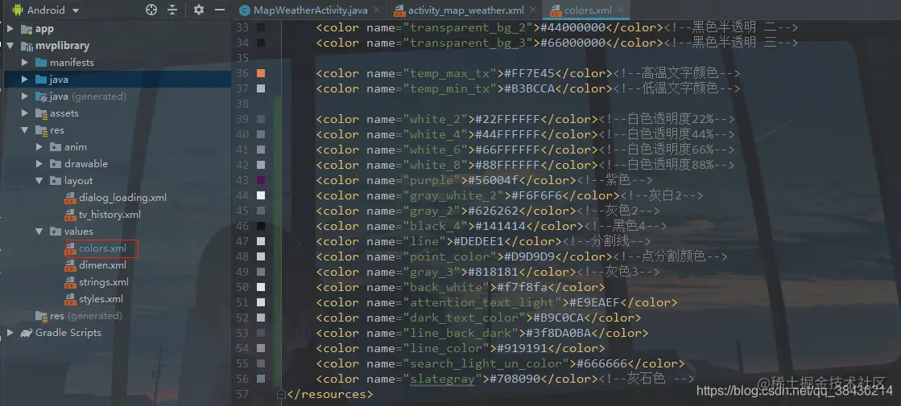Click the purple gutter color swatch
The height and width of the screenshot is (406, 901).
(x=261, y=180)
